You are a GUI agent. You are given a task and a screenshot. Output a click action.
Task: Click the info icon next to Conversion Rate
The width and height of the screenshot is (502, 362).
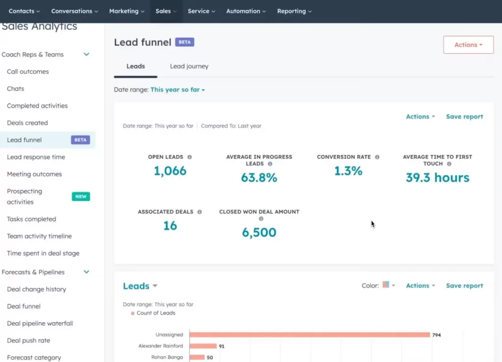(x=376, y=157)
